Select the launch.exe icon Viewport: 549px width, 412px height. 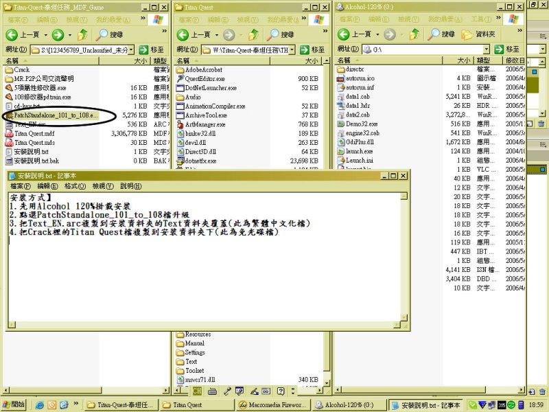pyautogui.click(x=340, y=151)
